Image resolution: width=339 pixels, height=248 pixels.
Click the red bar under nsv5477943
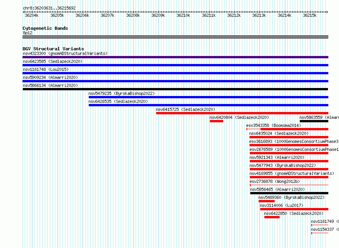point(289,169)
